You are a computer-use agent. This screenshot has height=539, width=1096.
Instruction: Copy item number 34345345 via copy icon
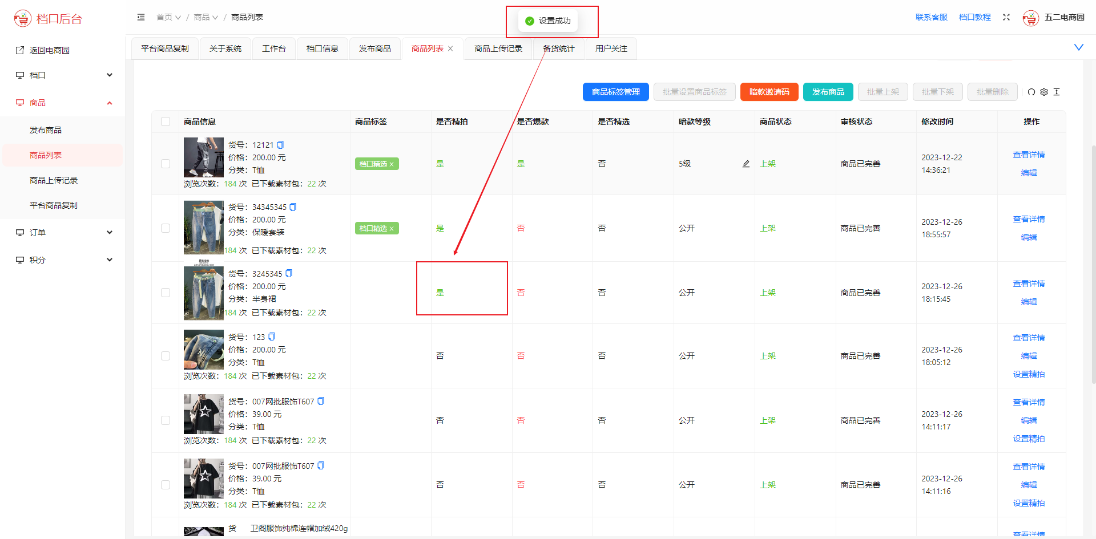[x=293, y=207]
